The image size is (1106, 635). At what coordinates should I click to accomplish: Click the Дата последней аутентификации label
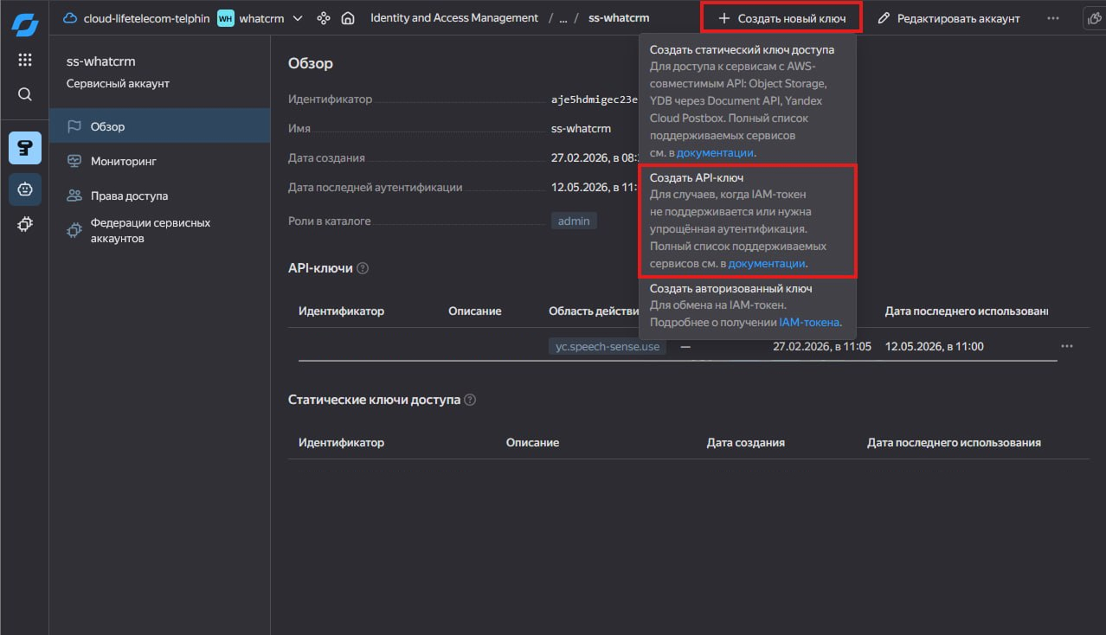376,188
